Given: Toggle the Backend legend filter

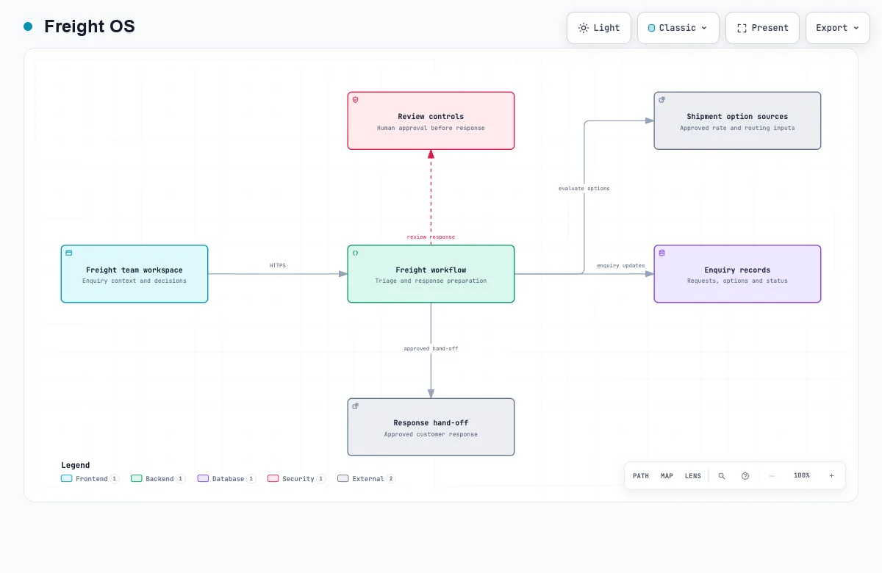Looking at the screenshot, I should point(158,479).
